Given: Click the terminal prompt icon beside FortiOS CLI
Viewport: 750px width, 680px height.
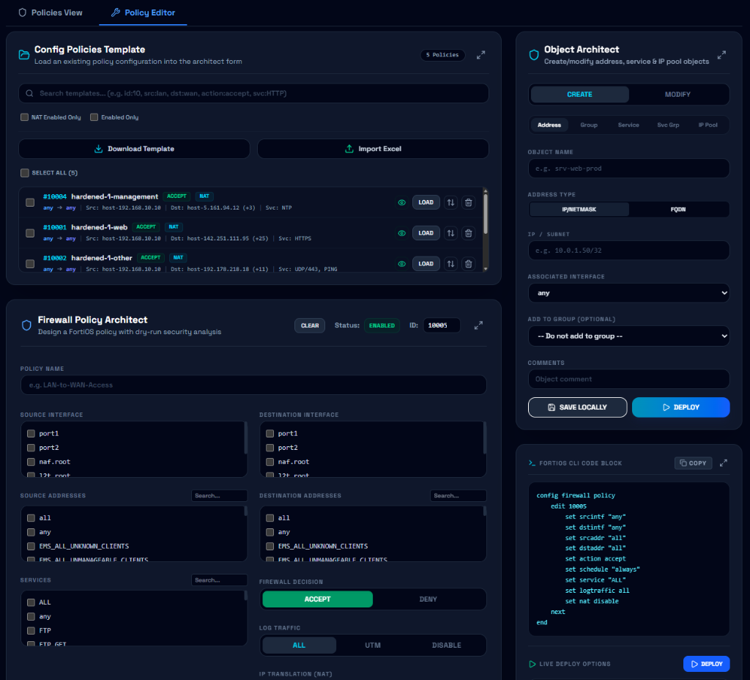Looking at the screenshot, I should [532, 463].
